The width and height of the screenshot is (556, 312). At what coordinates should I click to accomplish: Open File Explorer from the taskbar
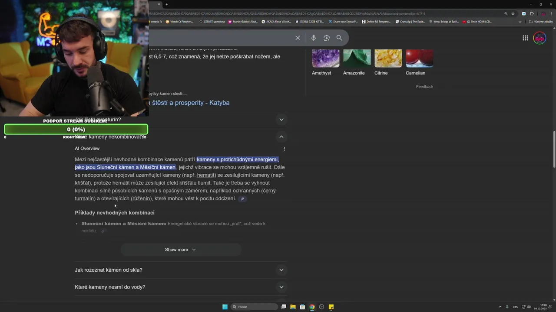[293, 307]
